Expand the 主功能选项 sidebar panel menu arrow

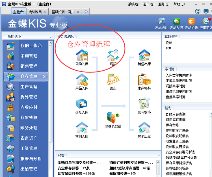[51, 37]
